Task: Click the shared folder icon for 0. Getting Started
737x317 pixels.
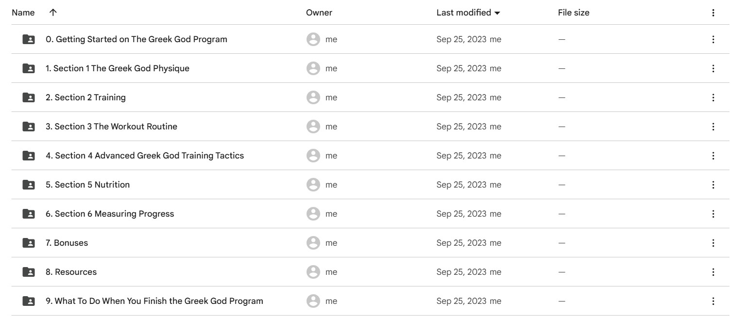Action: (29, 39)
